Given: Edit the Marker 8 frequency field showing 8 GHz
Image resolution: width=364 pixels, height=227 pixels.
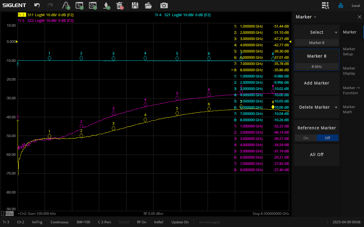Looking at the screenshot, I should pos(317,66).
